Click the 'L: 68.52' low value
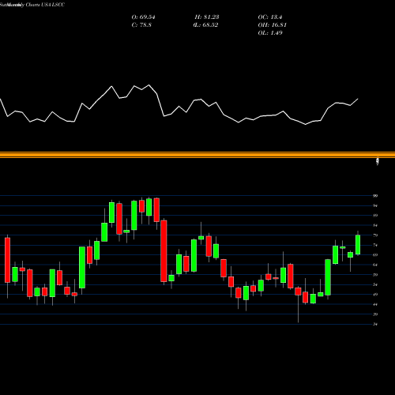 [x=205, y=25]
